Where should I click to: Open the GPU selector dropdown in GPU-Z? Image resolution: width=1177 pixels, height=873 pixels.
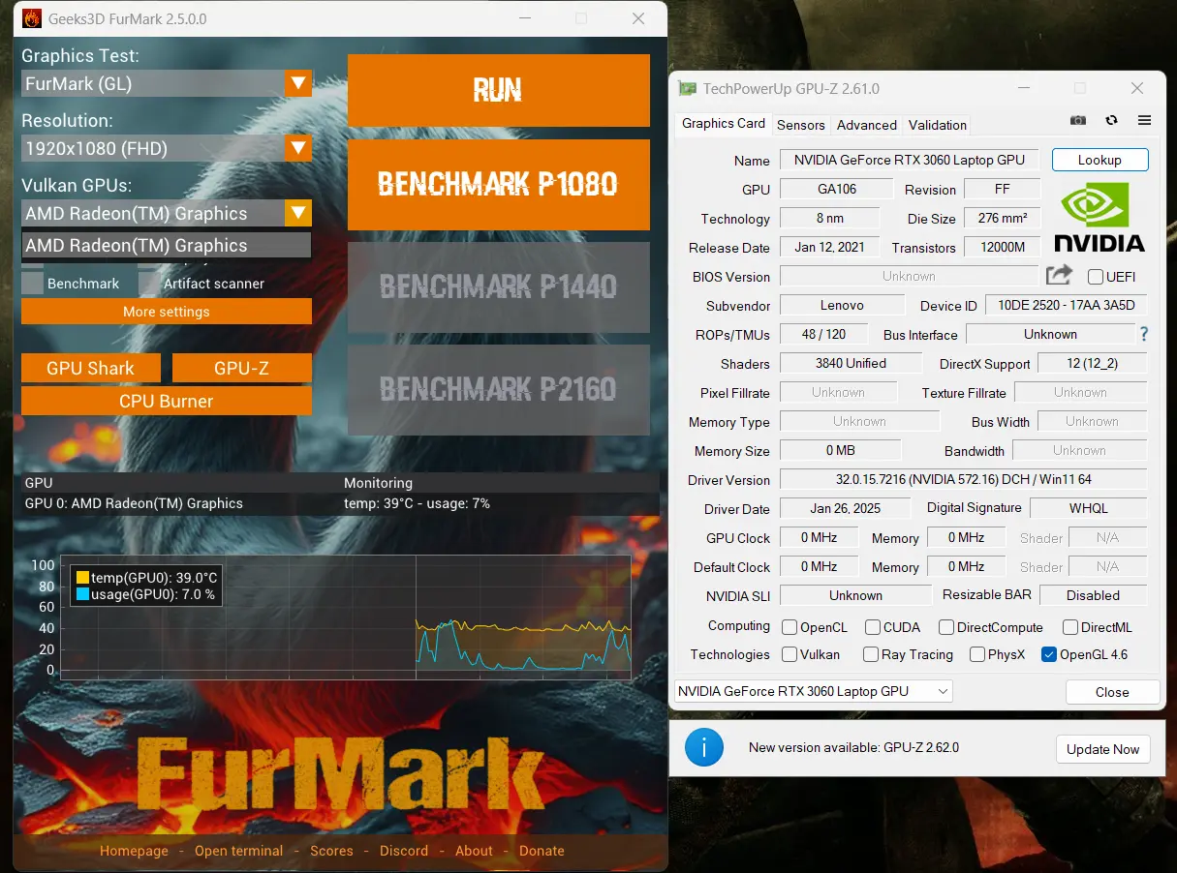point(813,691)
